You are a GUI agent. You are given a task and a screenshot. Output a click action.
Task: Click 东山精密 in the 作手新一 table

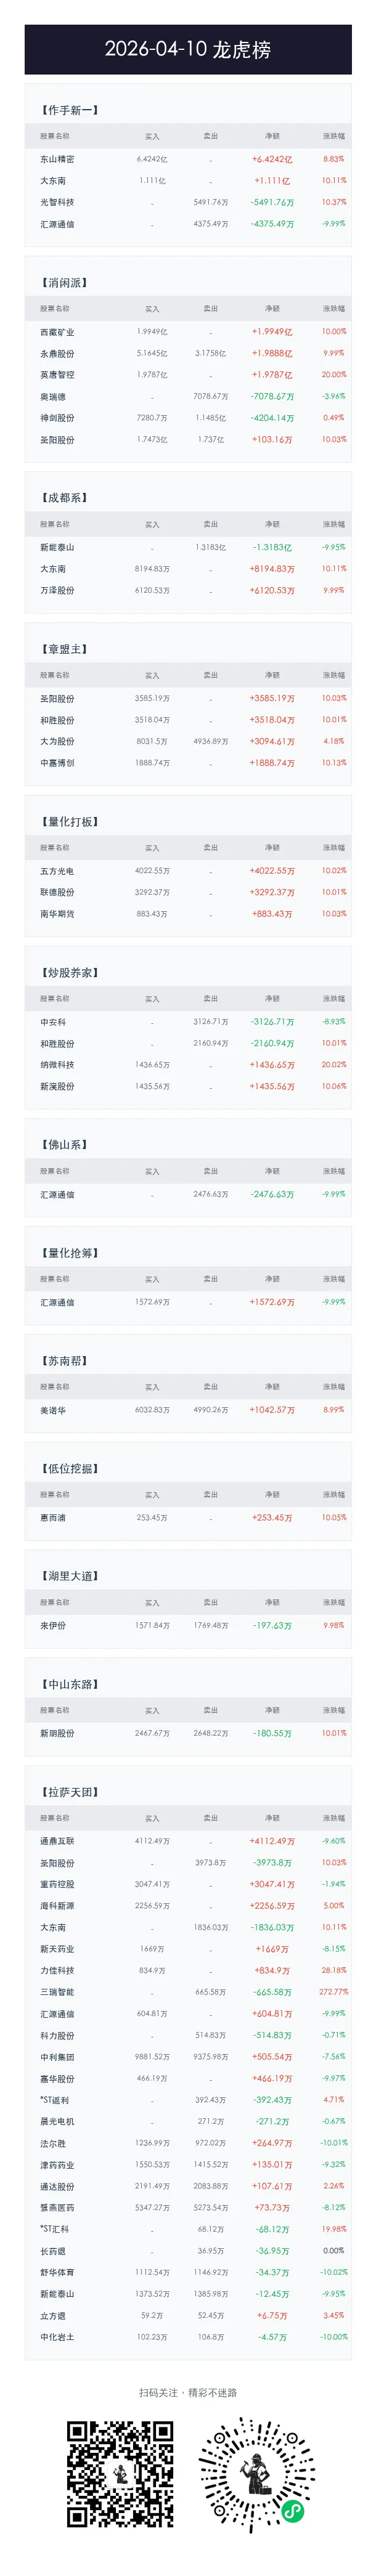(x=57, y=159)
